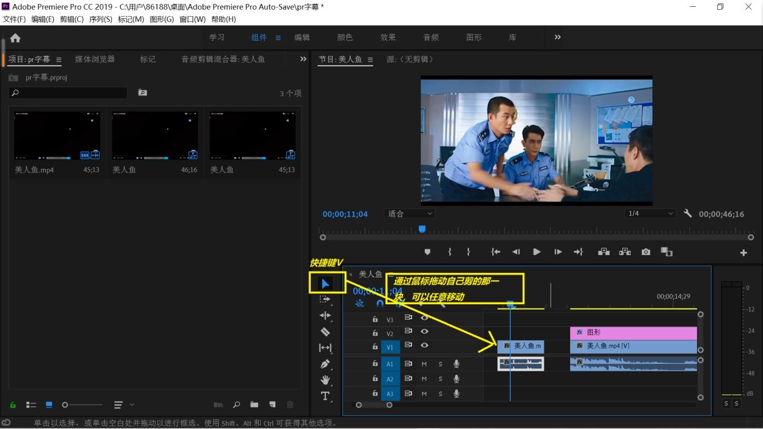
Task: Go to Out point button
Action: point(578,252)
